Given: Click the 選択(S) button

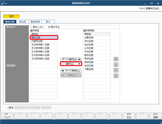Looking at the screenshot, I should pos(71,64).
